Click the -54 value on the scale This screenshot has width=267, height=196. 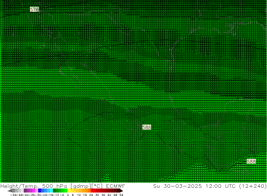click(x=13, y=195)
